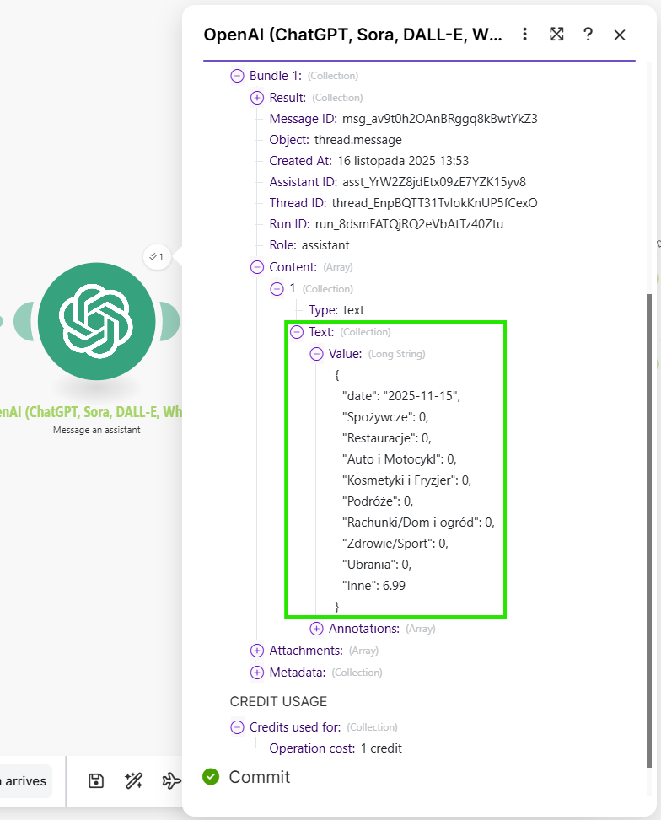The height and width of the screenshot is (820, 661).
Task: Expand the Attachments array
Action: pos(257,651)
